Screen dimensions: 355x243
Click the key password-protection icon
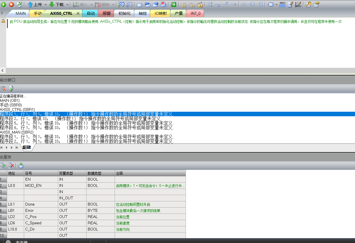pyautogui.click(x=308, y=5)
